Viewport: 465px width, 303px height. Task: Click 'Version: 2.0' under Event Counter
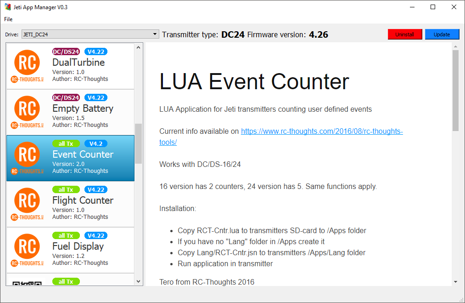(x=68, y=164)
